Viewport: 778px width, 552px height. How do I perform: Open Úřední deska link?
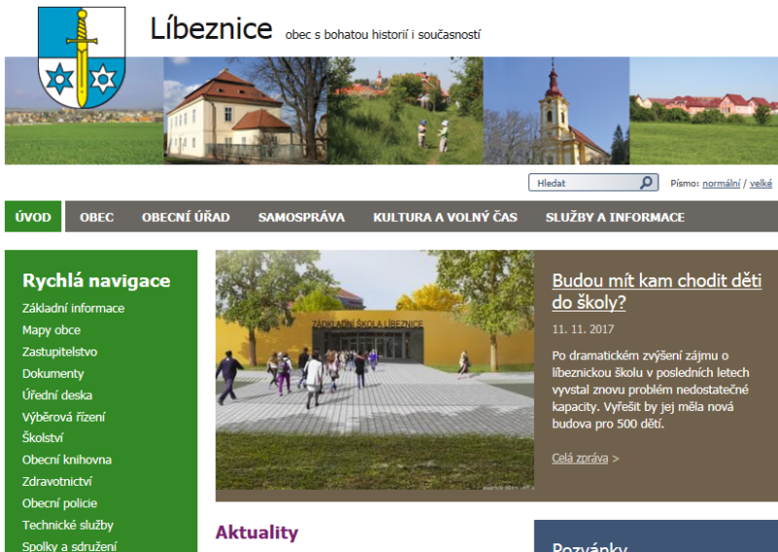click(x=57, y=395)
